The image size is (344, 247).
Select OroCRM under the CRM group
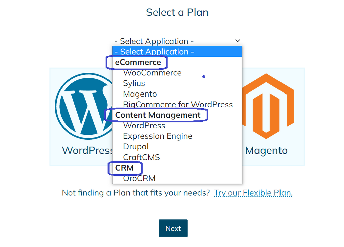[x=139, y=178]
